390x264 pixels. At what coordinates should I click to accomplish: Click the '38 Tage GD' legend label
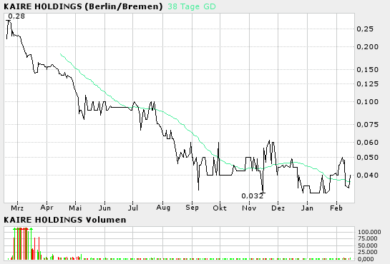192,6
